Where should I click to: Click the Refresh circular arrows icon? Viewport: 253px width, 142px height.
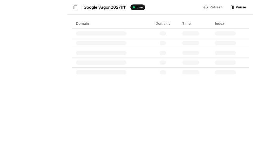pos(206,7)
